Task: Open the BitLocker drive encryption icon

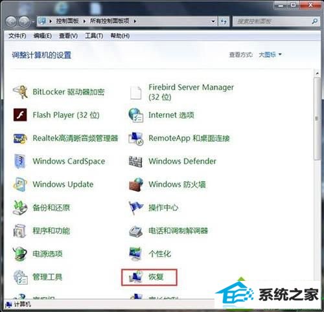Action: click(x=20, y=92)
